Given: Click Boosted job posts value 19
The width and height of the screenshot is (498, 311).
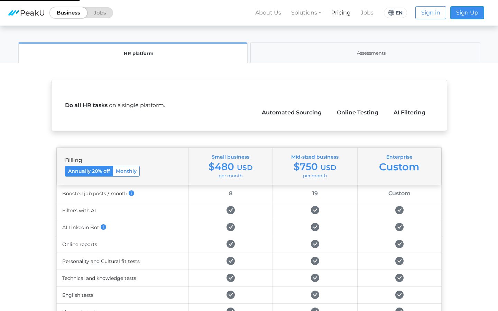Looking at the screenshot, I should (x=315, y=194).
